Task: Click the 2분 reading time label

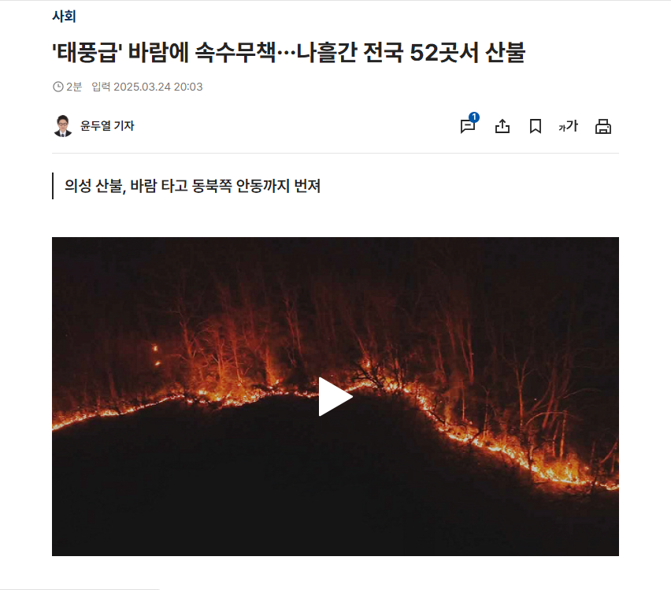Action: click(74, 87)
